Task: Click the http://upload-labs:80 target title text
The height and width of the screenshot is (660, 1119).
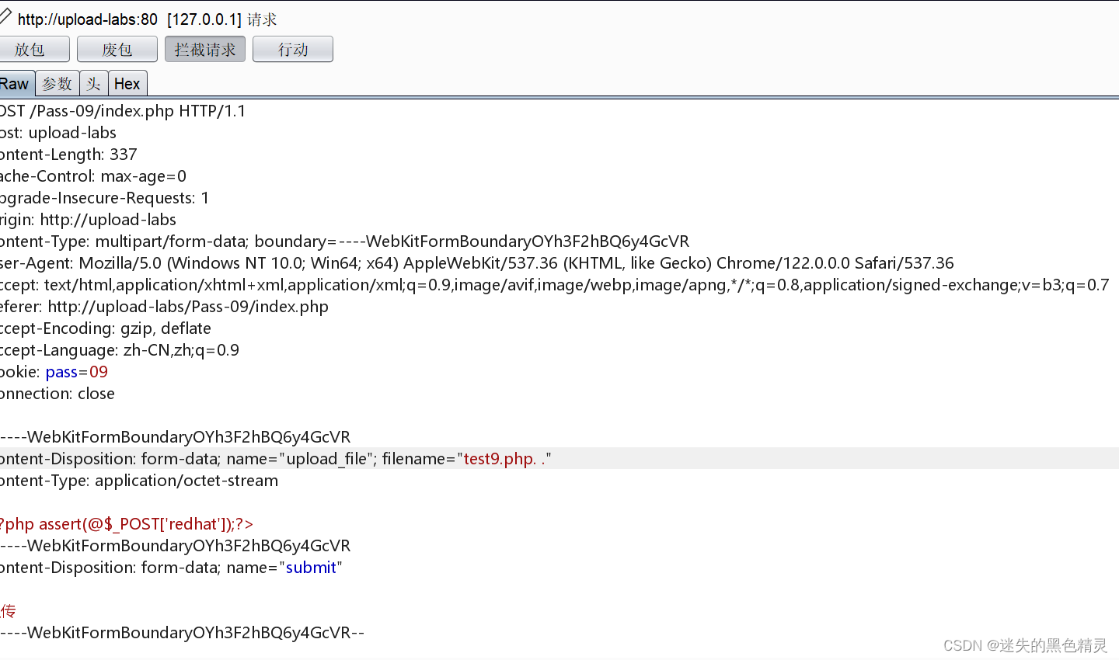Action: click(x=88, y=19)
